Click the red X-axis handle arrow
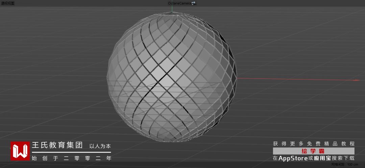 [x=357, y=80]
